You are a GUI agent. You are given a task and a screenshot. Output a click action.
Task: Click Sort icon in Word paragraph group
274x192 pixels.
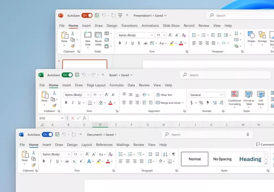[x=165, y=154]
